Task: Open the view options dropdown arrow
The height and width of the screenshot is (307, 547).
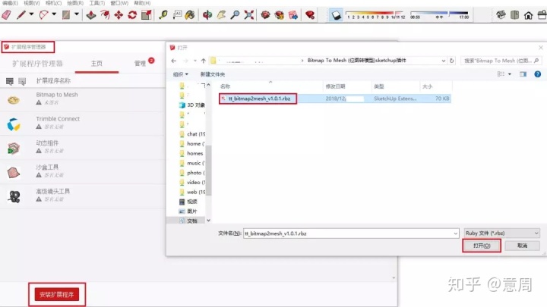Action: 510,74
